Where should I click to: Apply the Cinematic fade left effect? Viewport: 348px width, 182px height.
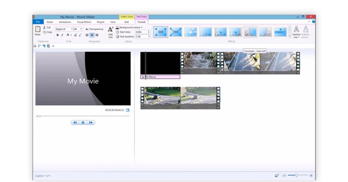[x=250, y=32]
